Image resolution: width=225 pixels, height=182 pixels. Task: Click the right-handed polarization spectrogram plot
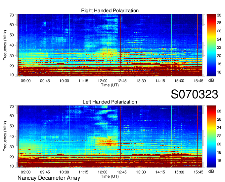click(x=110, y=45)
